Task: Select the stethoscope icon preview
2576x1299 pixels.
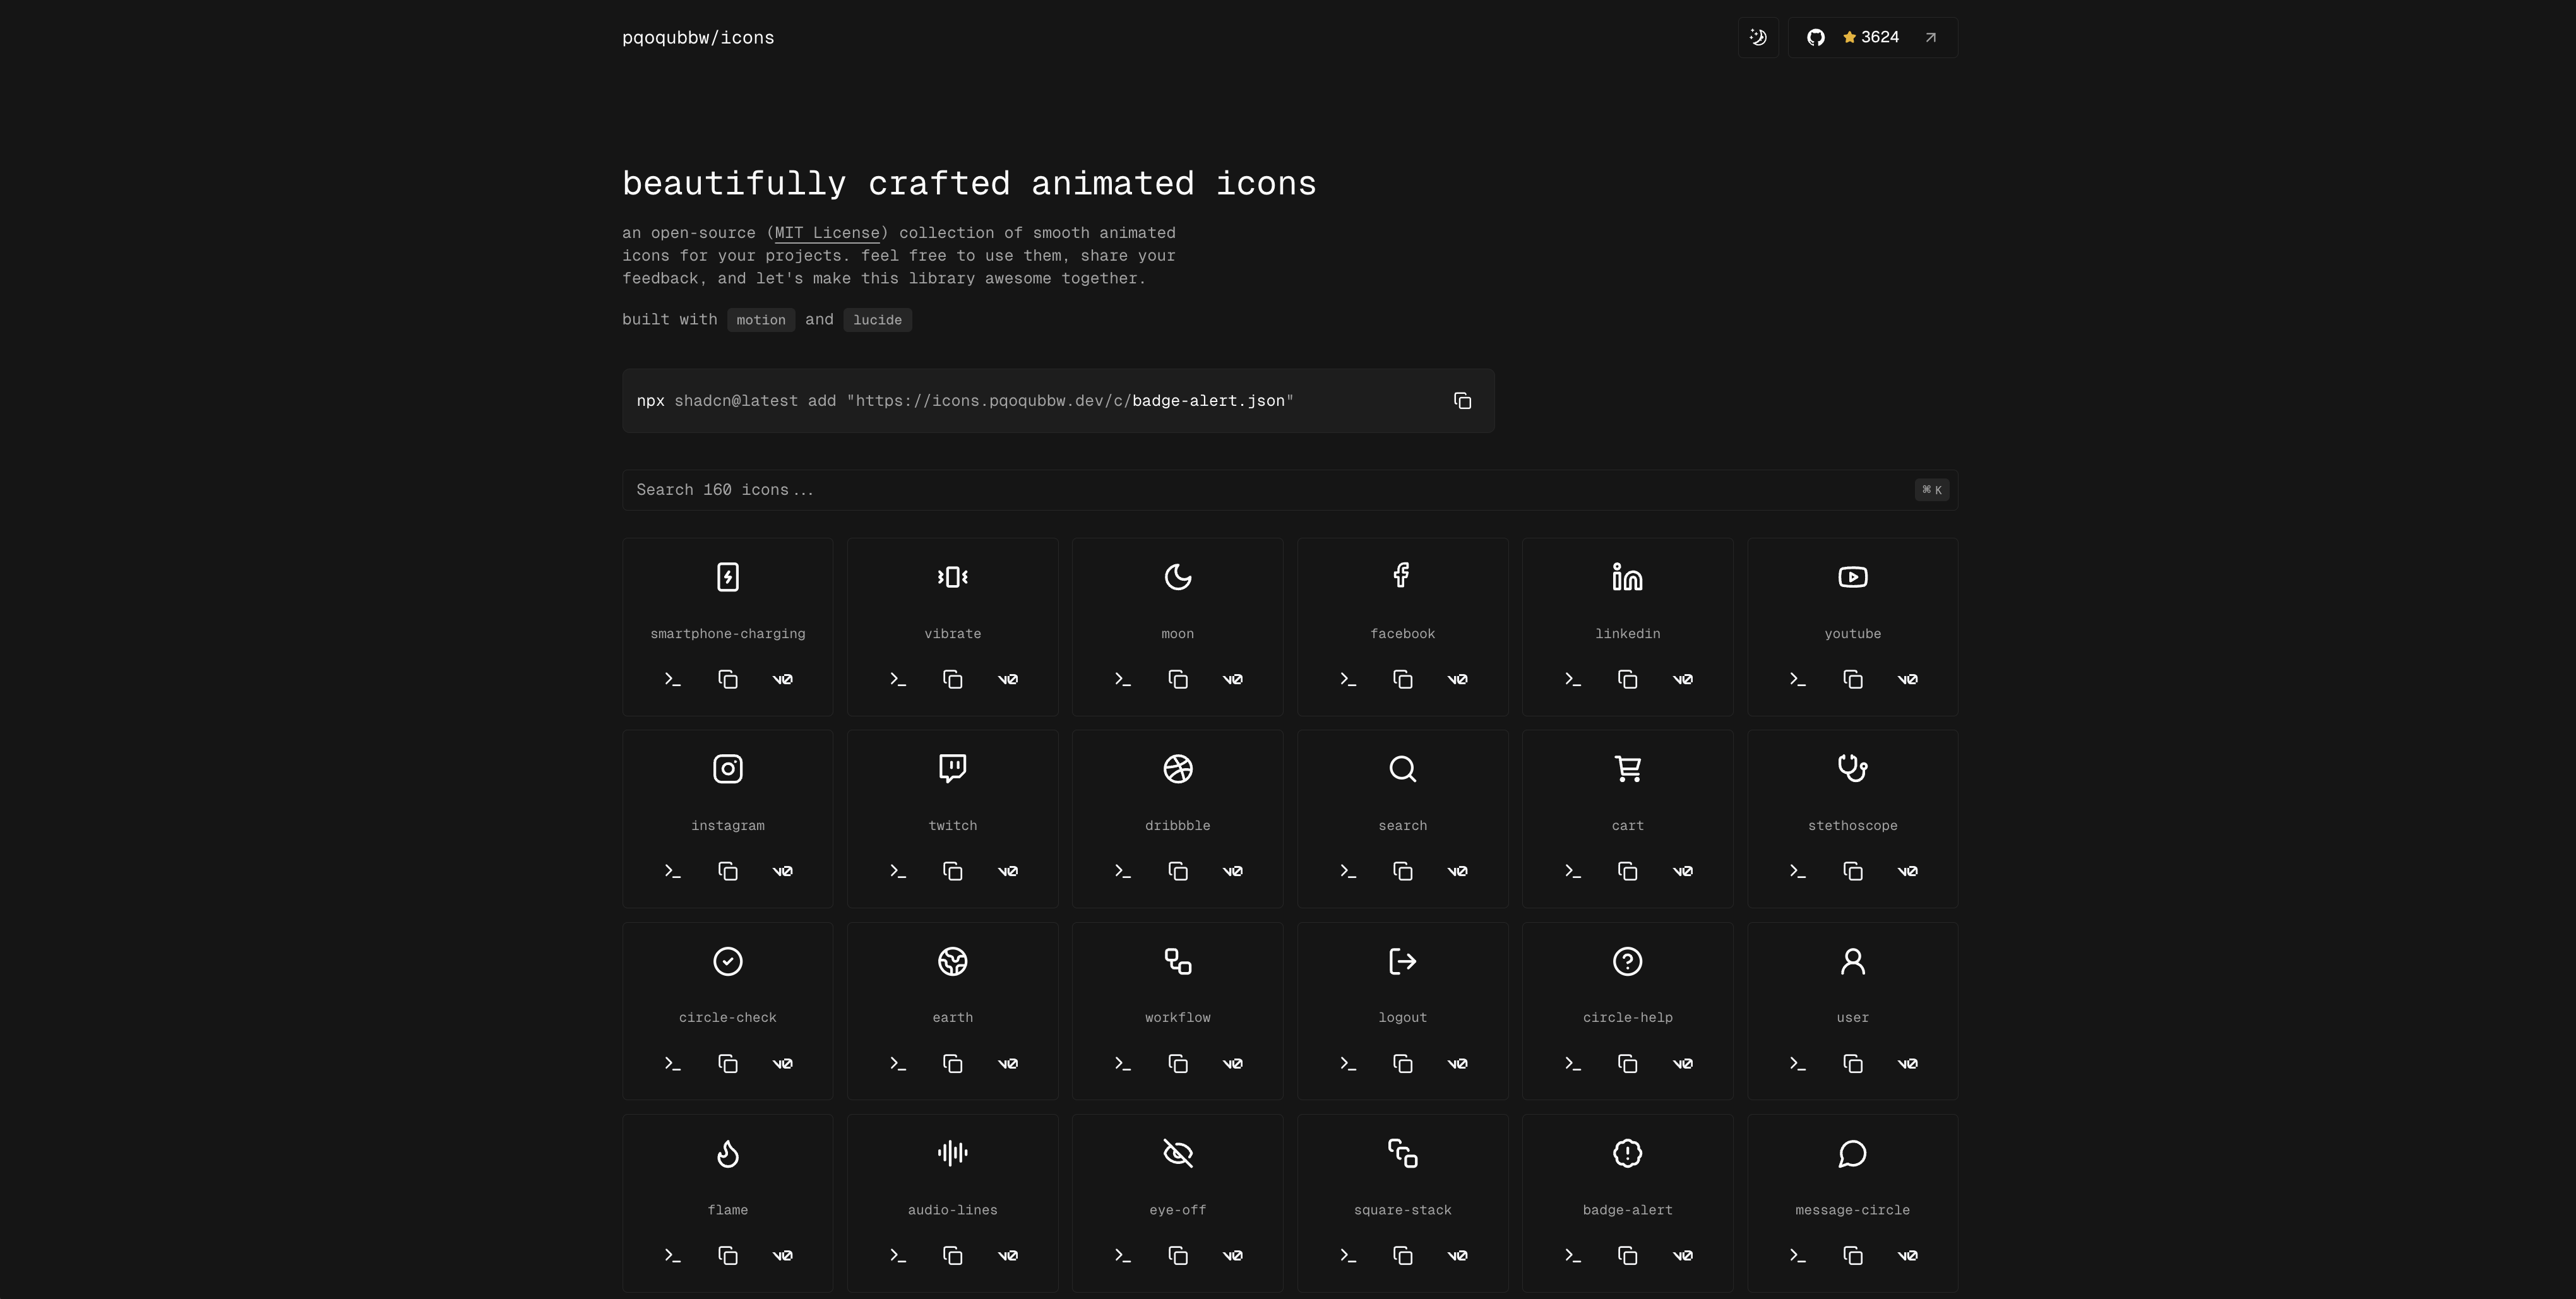Action: (1853, 769)
